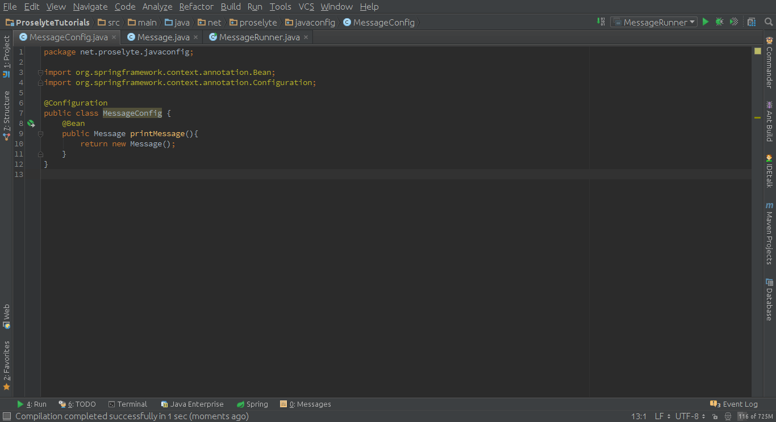Click the Spring bean gutter icon
The width and height of the screenshot is (776, 422).
pyautogui.click(x=31, y=123)
